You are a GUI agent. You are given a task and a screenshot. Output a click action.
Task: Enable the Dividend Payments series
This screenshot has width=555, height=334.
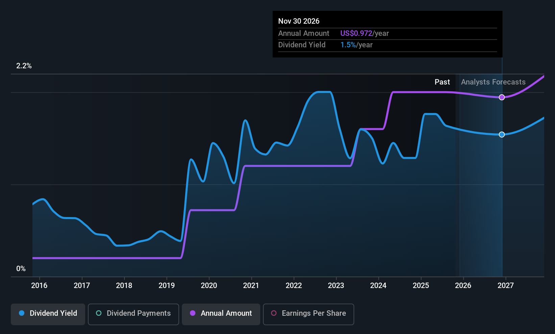tap(134, 314)
